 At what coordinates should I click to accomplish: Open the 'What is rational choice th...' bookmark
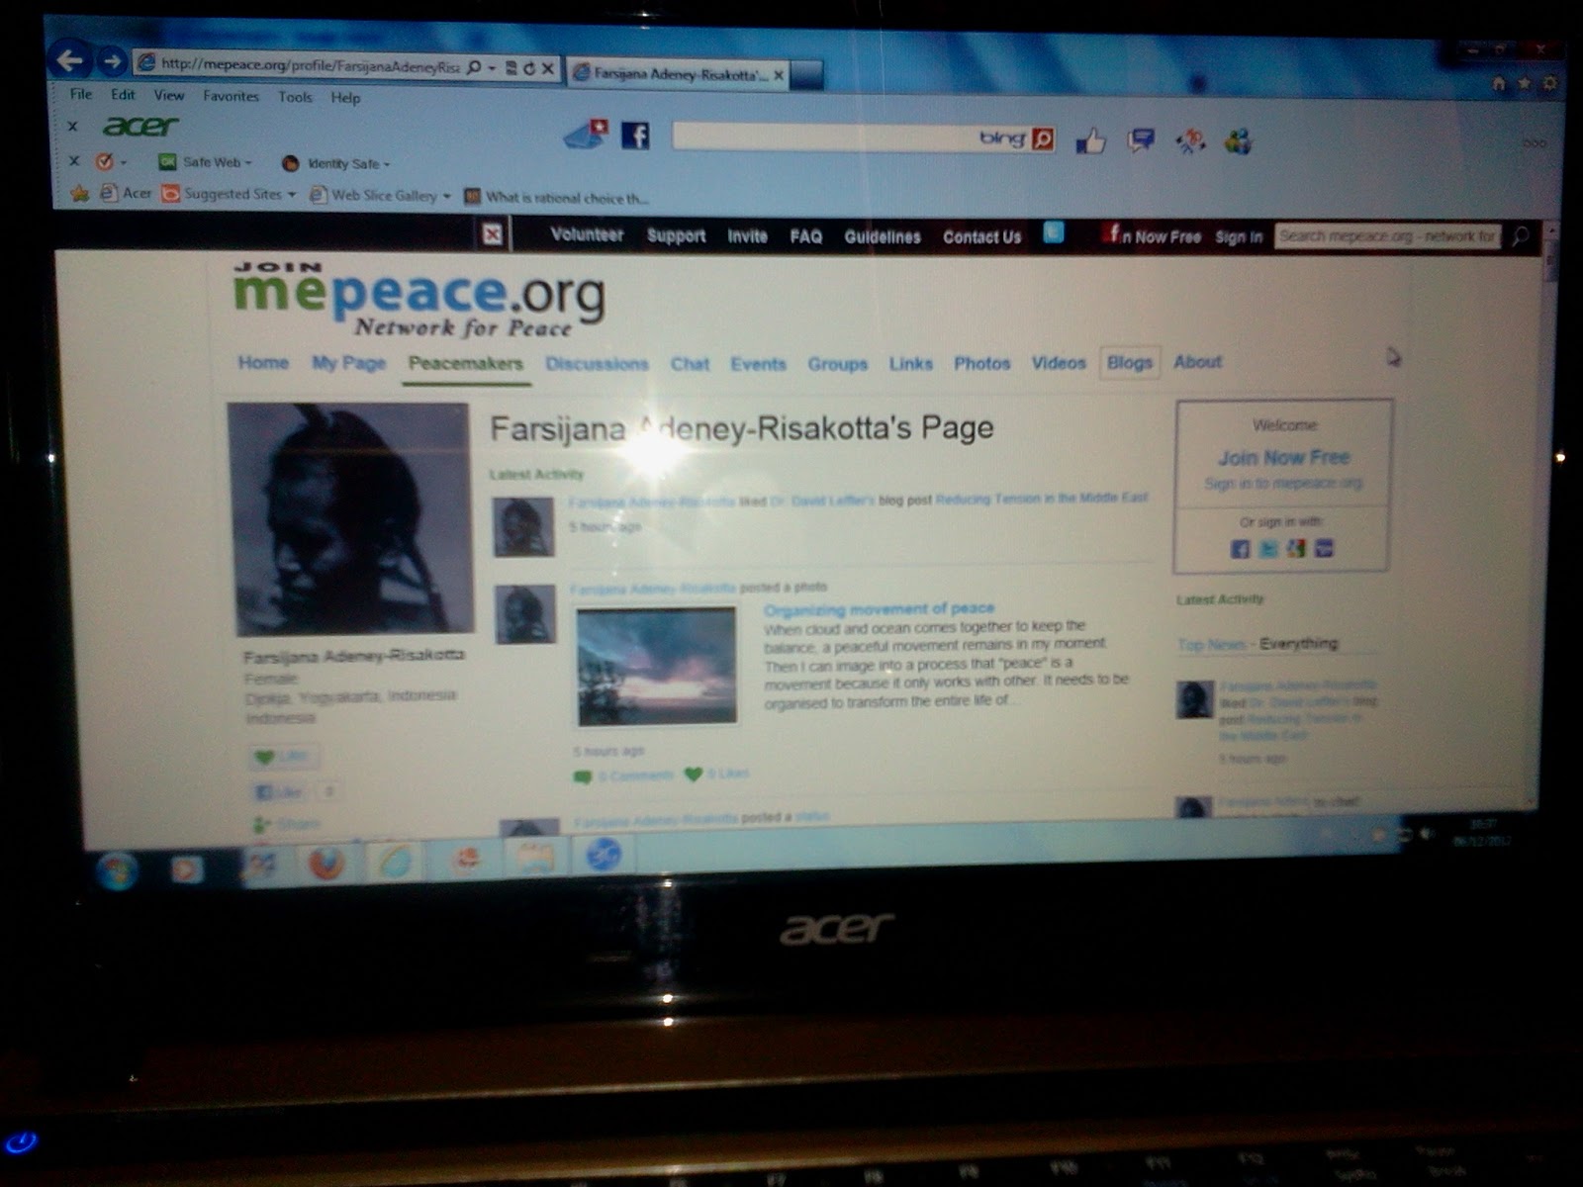click(x=557, y=197)
